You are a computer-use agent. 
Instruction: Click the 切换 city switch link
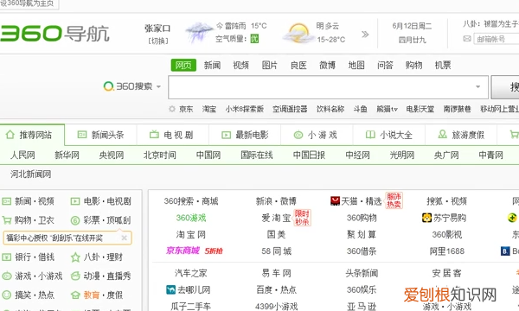pyautogui.click(x=158, y=41)
